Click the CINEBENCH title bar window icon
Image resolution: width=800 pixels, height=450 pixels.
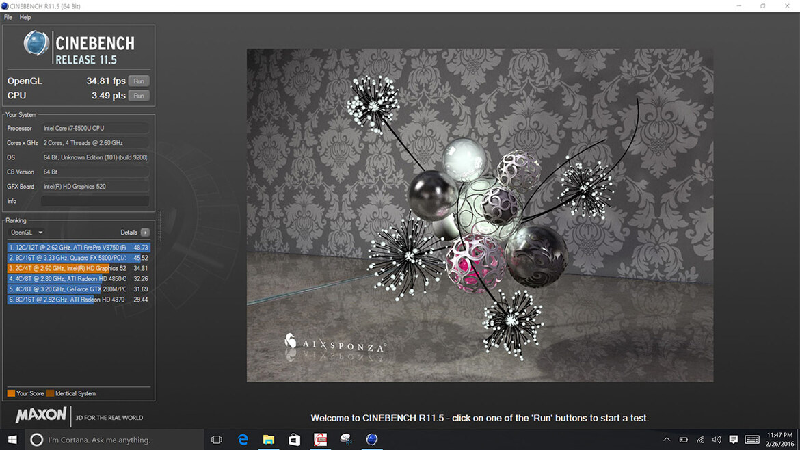[x=5, y=6]
